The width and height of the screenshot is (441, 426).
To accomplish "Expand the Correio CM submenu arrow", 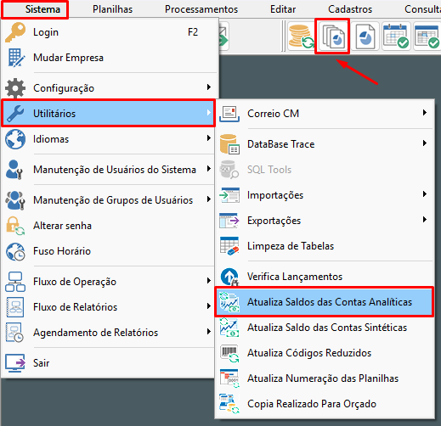I will [x=424, y=113].
